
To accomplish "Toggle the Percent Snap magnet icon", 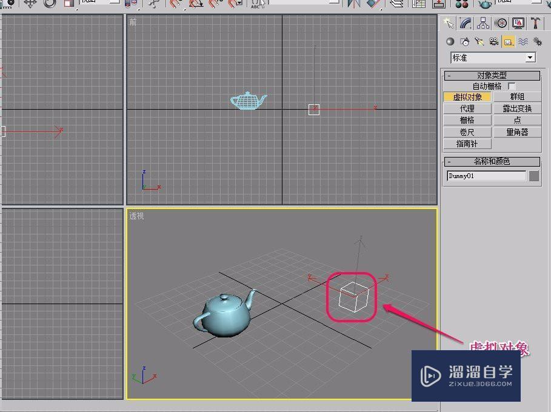I will click(x=215, y=4).
